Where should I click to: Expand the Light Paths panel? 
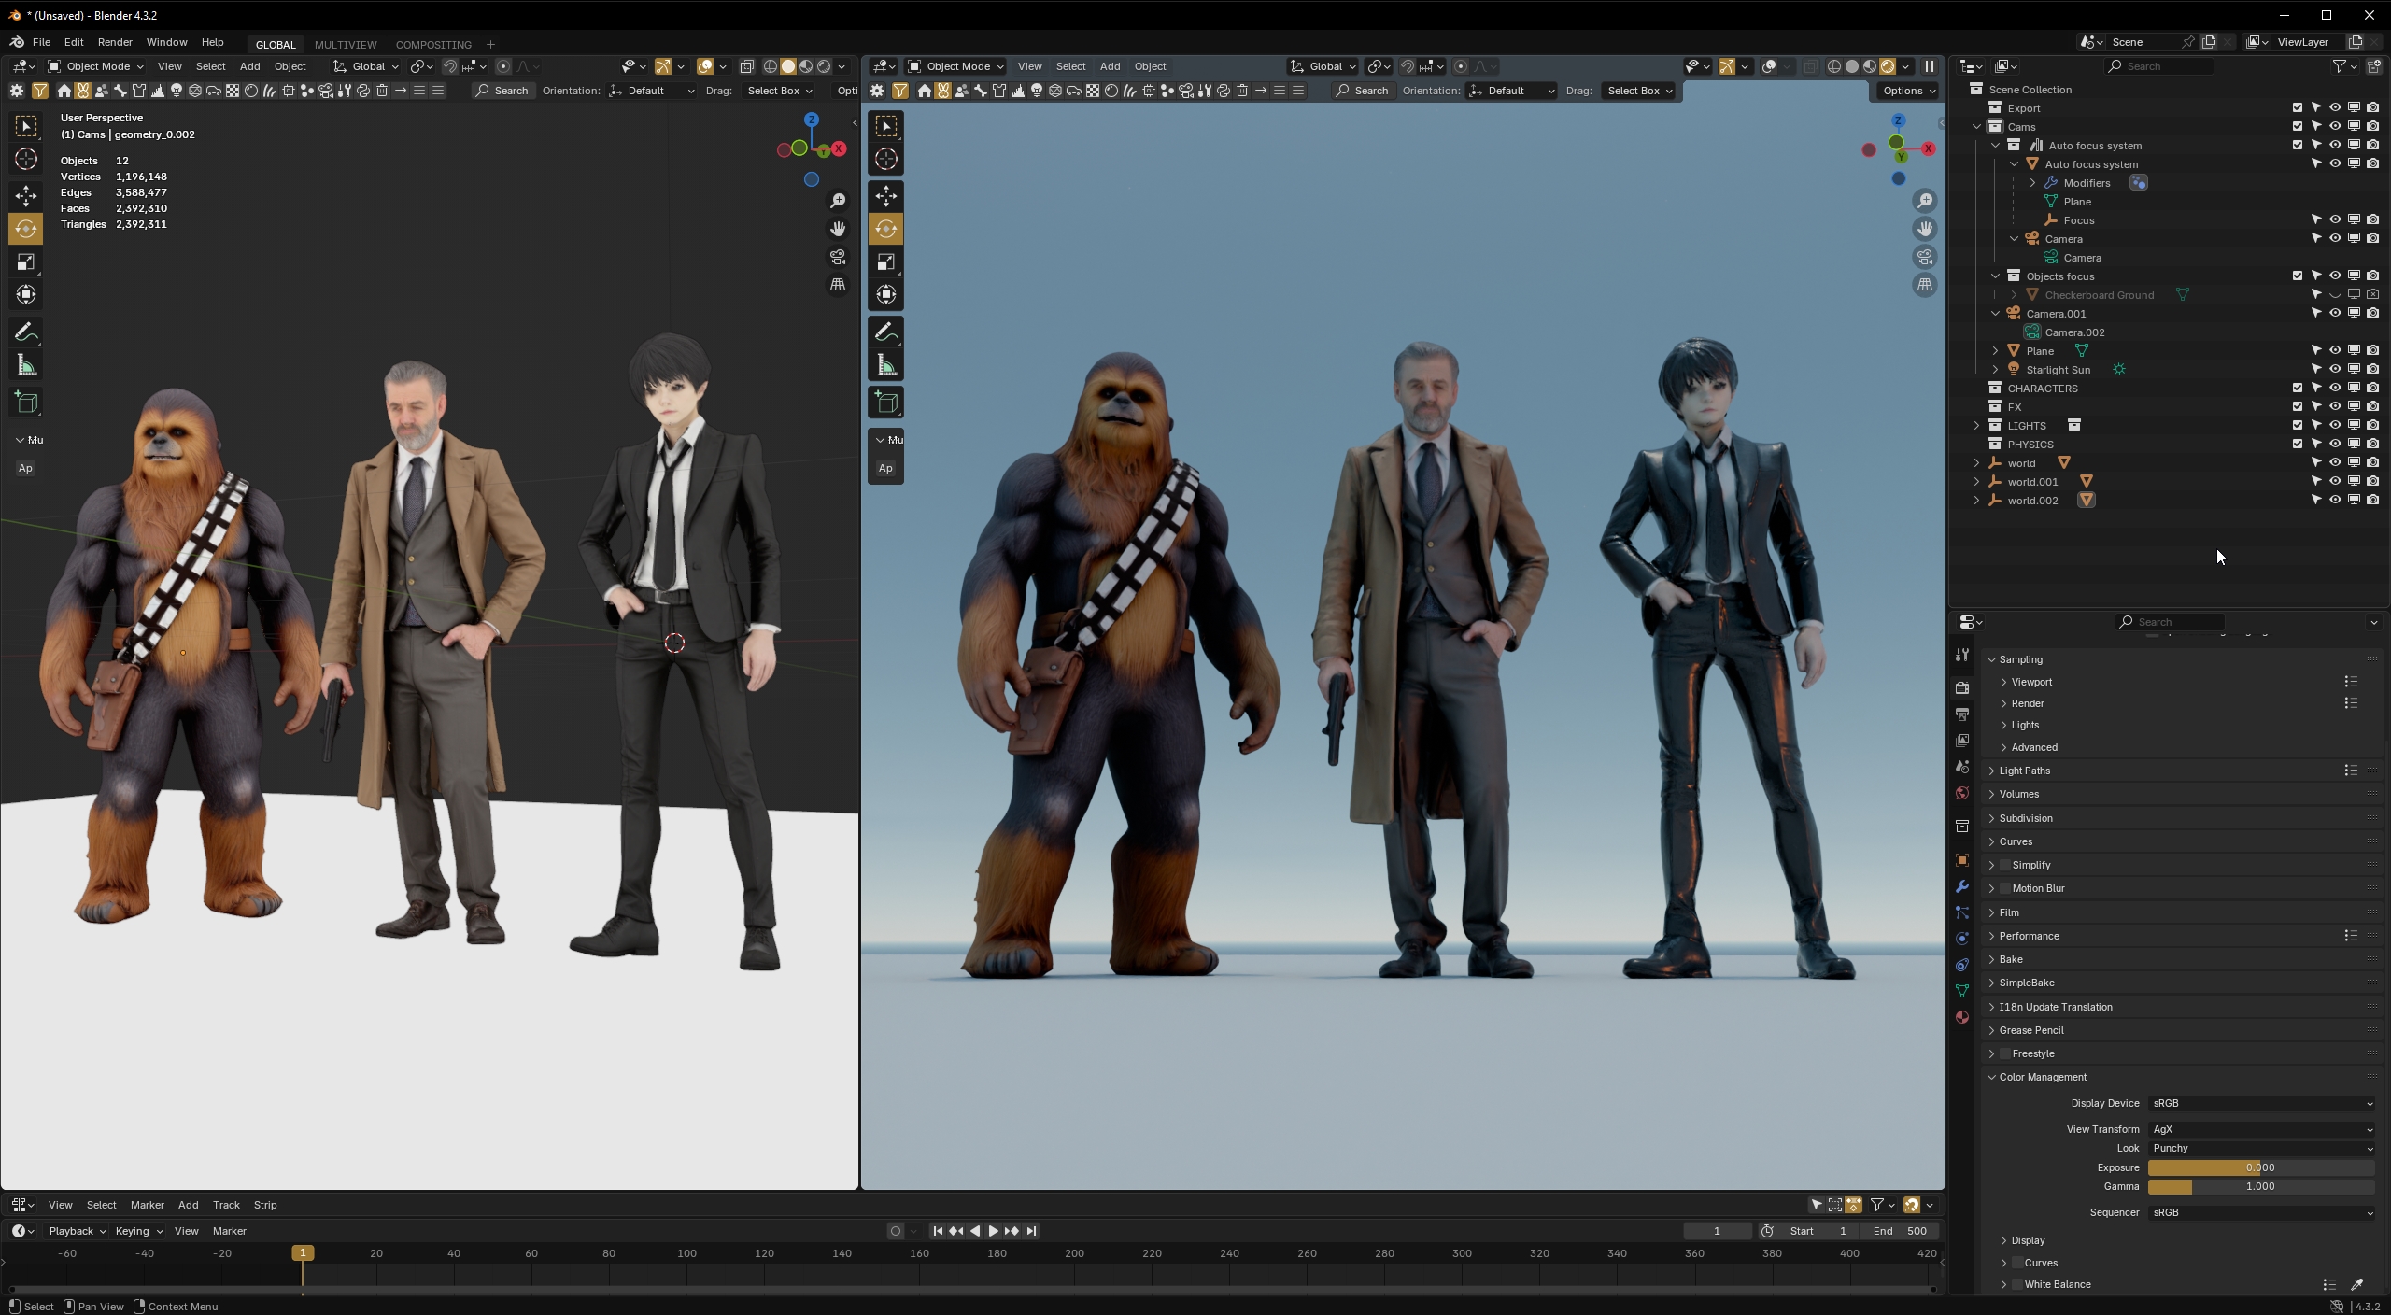(1992, 771)
